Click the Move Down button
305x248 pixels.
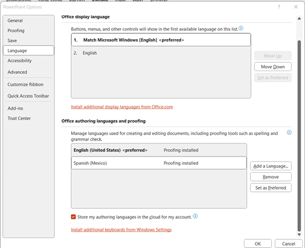click(x=273, y=67)
